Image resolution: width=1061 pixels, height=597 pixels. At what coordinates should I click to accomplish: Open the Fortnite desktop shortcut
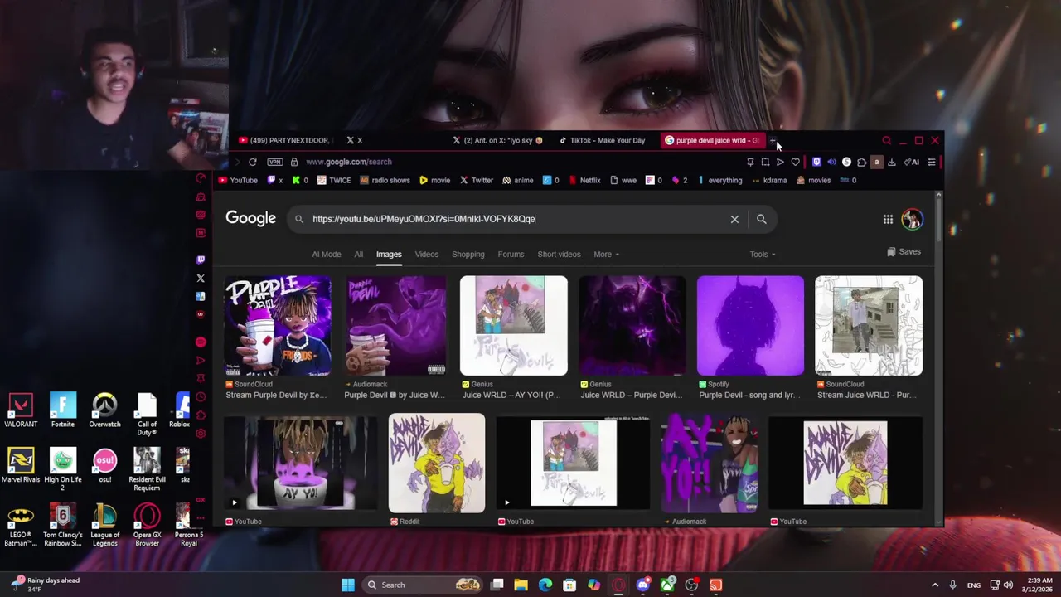(x=63, y=411)
